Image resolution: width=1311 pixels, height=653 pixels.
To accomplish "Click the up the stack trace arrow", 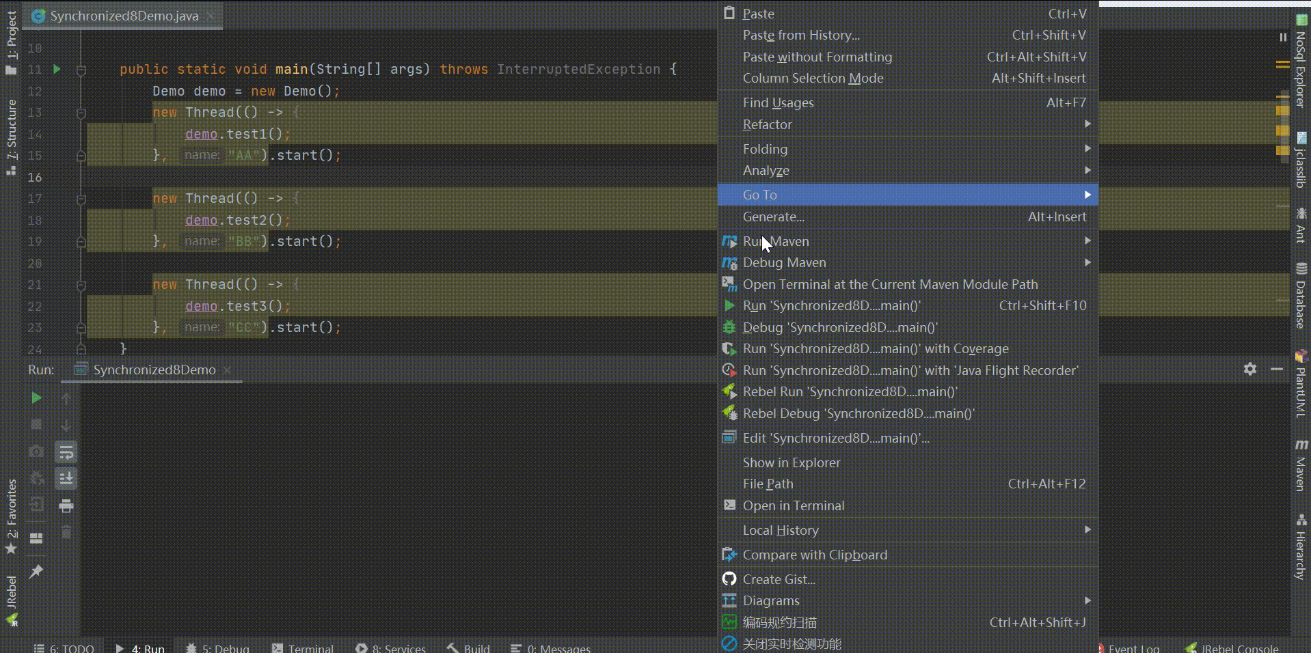I will click(66, 398).
